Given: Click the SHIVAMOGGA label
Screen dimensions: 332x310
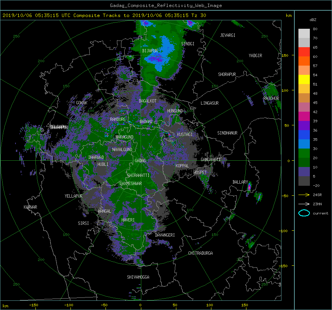Looking at the screenshot, I should [x=138, y=277].
